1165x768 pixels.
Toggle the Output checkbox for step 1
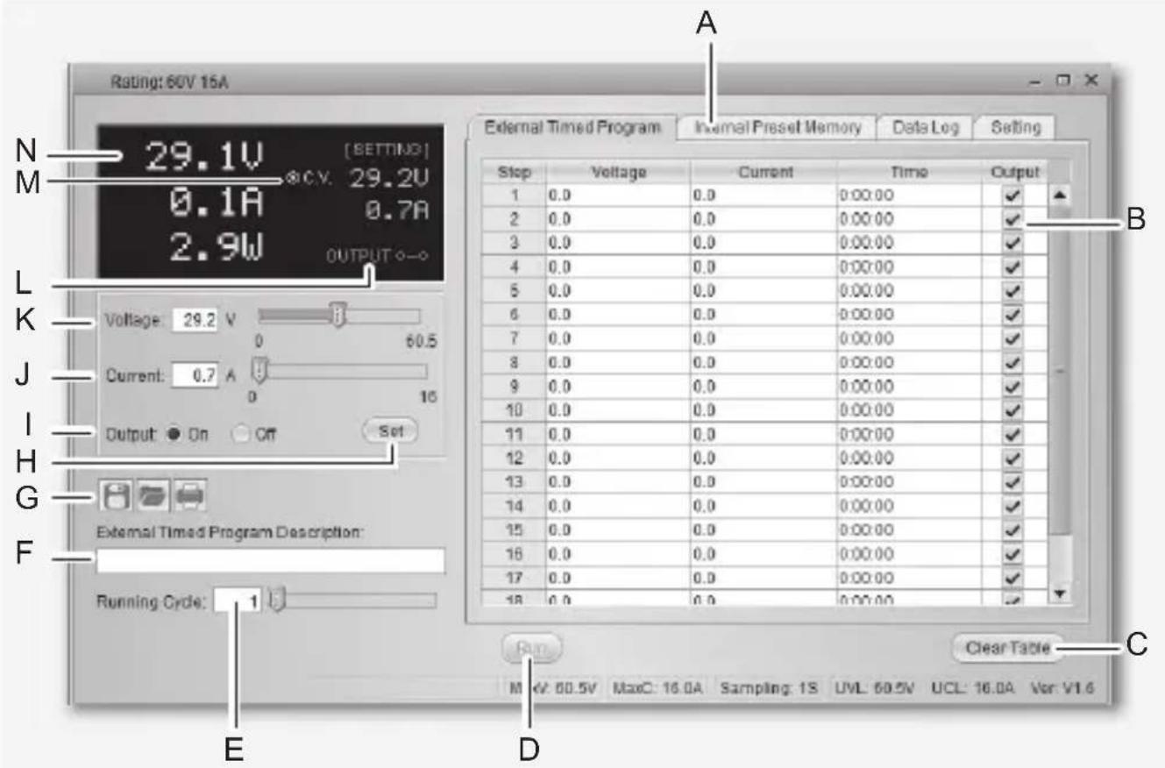[1012, 198]
